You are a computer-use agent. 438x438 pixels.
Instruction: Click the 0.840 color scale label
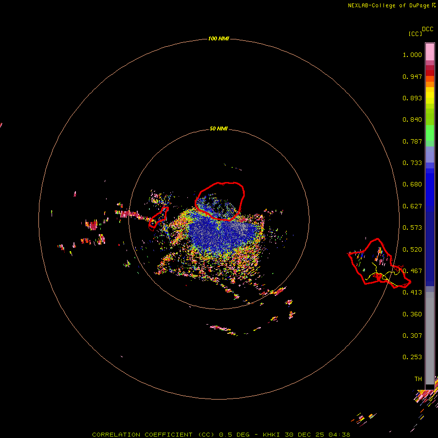click(412, 120)
